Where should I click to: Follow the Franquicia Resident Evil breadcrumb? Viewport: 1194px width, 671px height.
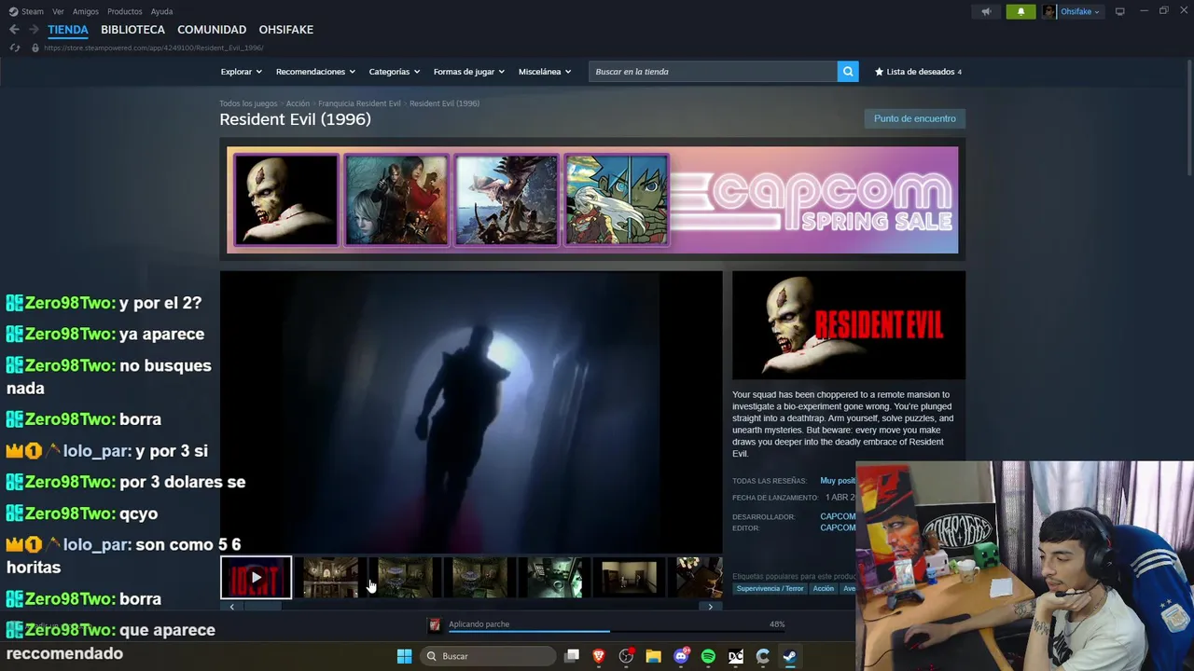(359, 103)
